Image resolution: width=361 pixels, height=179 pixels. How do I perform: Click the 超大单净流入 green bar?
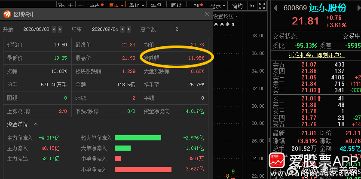(138, 138)
